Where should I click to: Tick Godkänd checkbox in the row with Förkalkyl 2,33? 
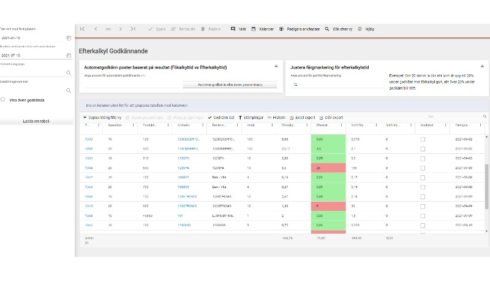coord(423,159)
